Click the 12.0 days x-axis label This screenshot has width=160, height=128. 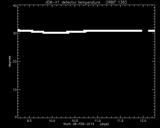click(143, 121)
